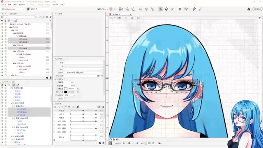This screenshot has height=148, width=263.
Task: Click the white multiply color swatch
Action: 66,89
